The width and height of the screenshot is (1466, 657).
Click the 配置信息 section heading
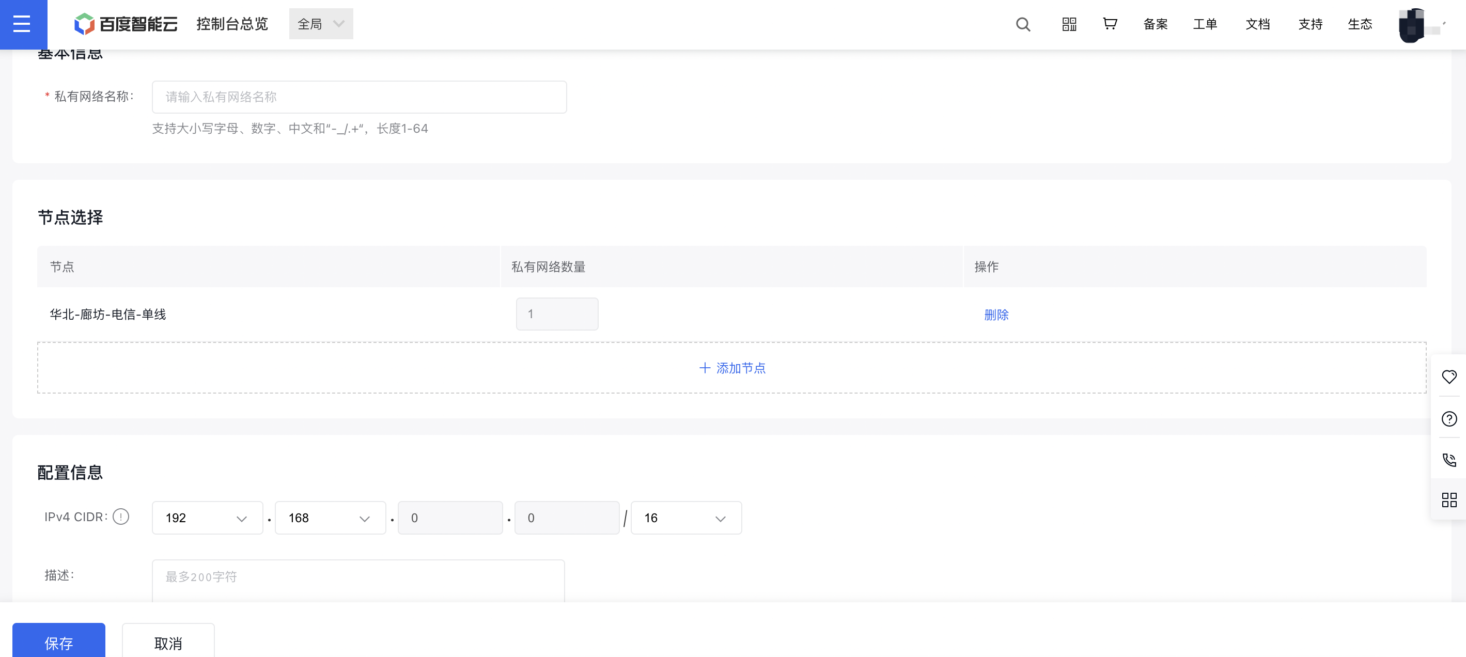coord(70,472)
